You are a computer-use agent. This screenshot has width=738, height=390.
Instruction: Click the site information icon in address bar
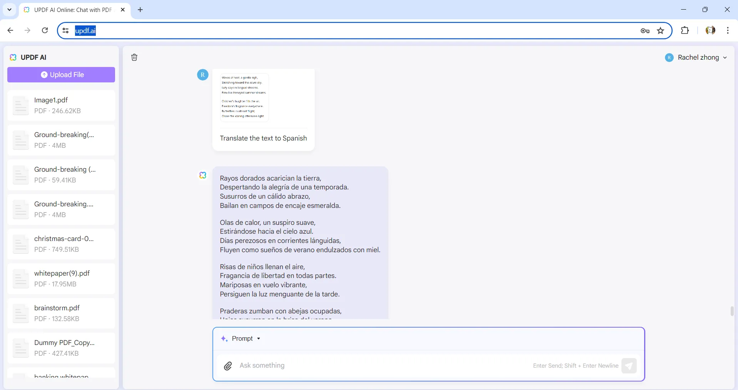click(66, 31)
